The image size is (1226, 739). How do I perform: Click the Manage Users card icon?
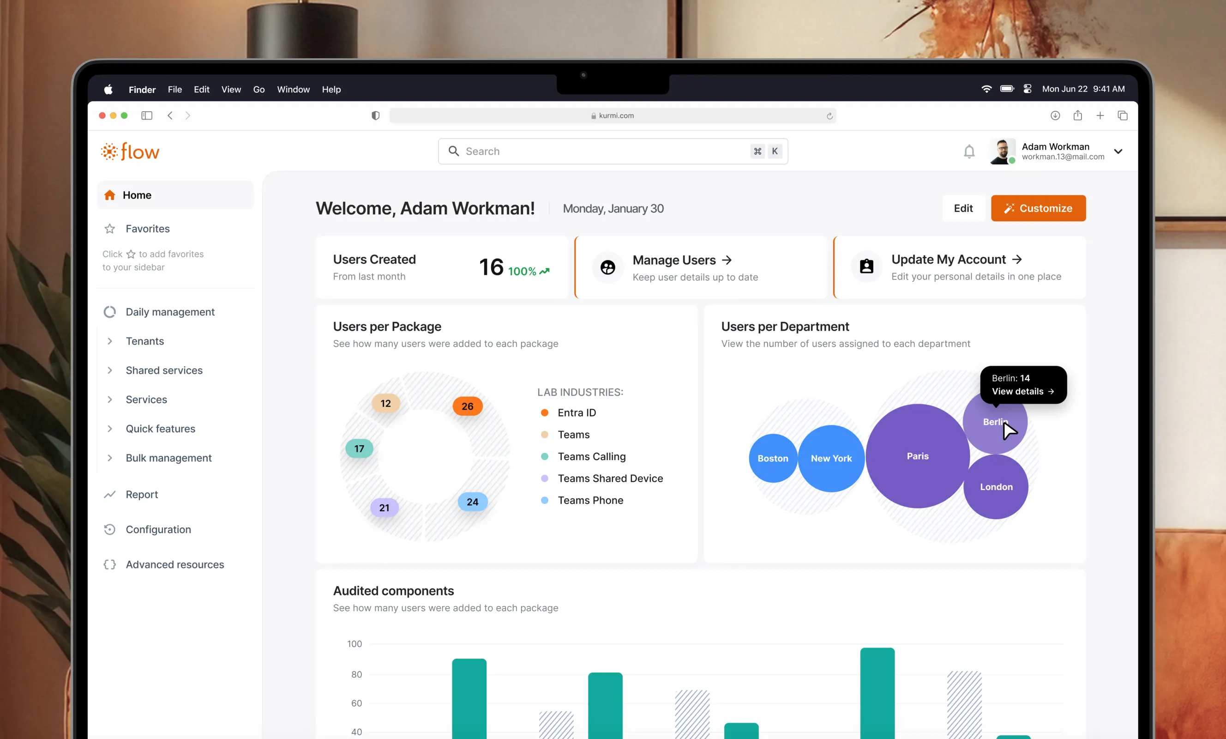[x=607, y=267]
